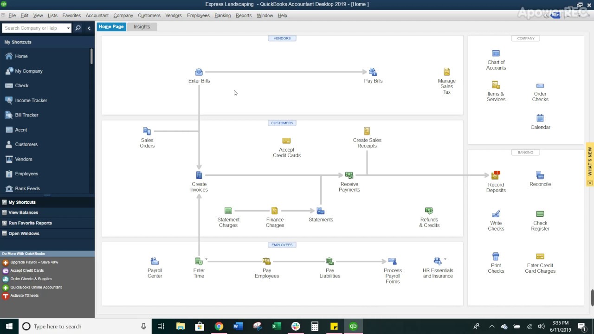Close the What's New side tab
The height and width of the screenshot is (334, 594).
[590, 183]
